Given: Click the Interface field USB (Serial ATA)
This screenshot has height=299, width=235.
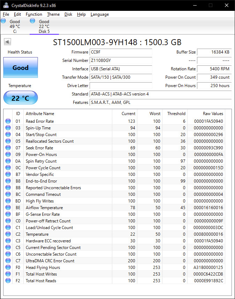Looking at the screenshot, I should point(121,69).
